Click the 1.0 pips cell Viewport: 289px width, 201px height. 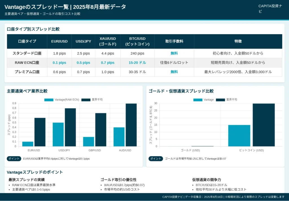coord(108,72)
